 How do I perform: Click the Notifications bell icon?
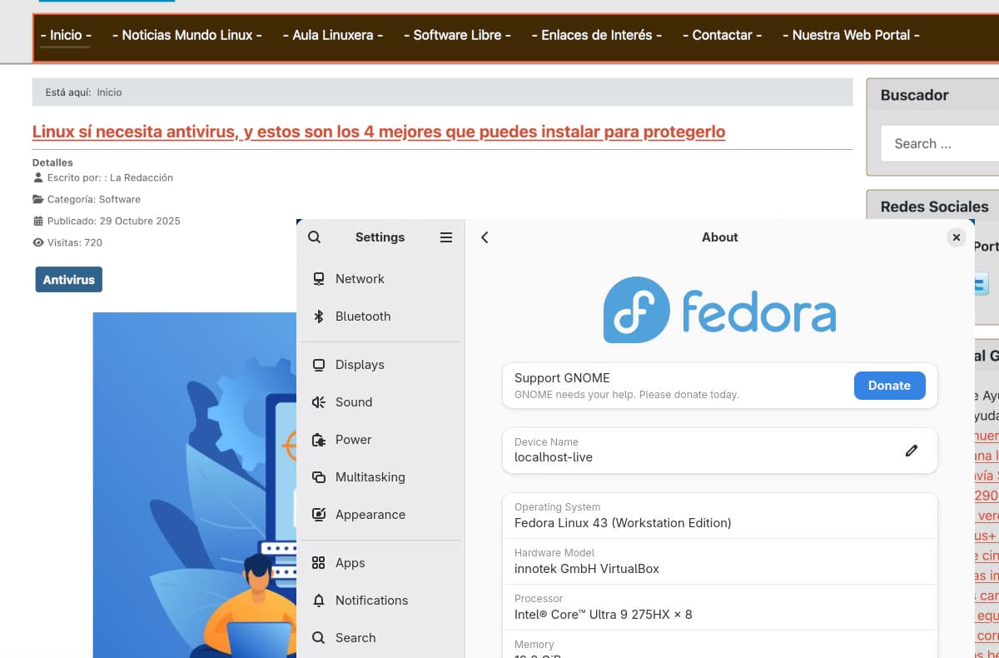coord(318,601)
